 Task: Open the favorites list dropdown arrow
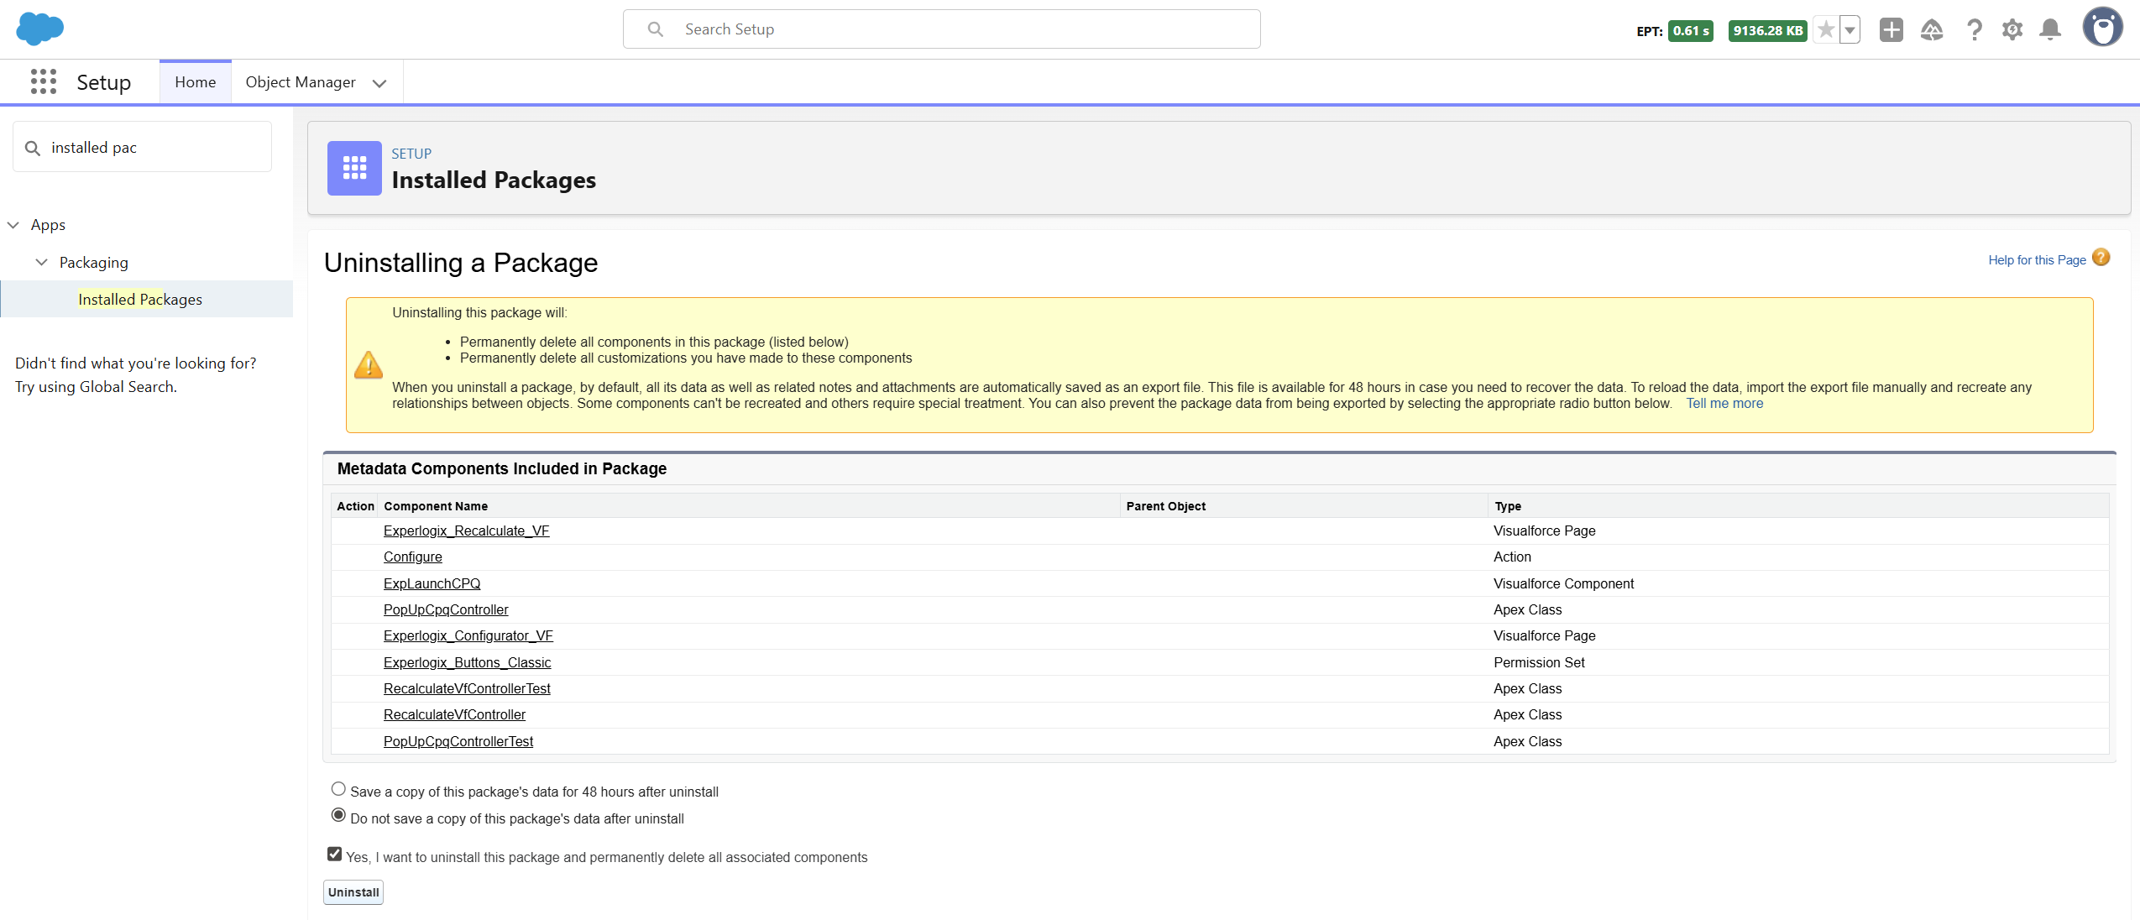pos(1850,30)
